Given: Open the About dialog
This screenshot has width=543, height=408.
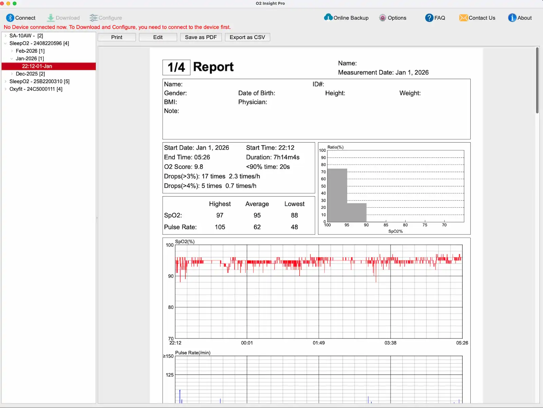Looking at the screenshot, I should click(520, 18).
